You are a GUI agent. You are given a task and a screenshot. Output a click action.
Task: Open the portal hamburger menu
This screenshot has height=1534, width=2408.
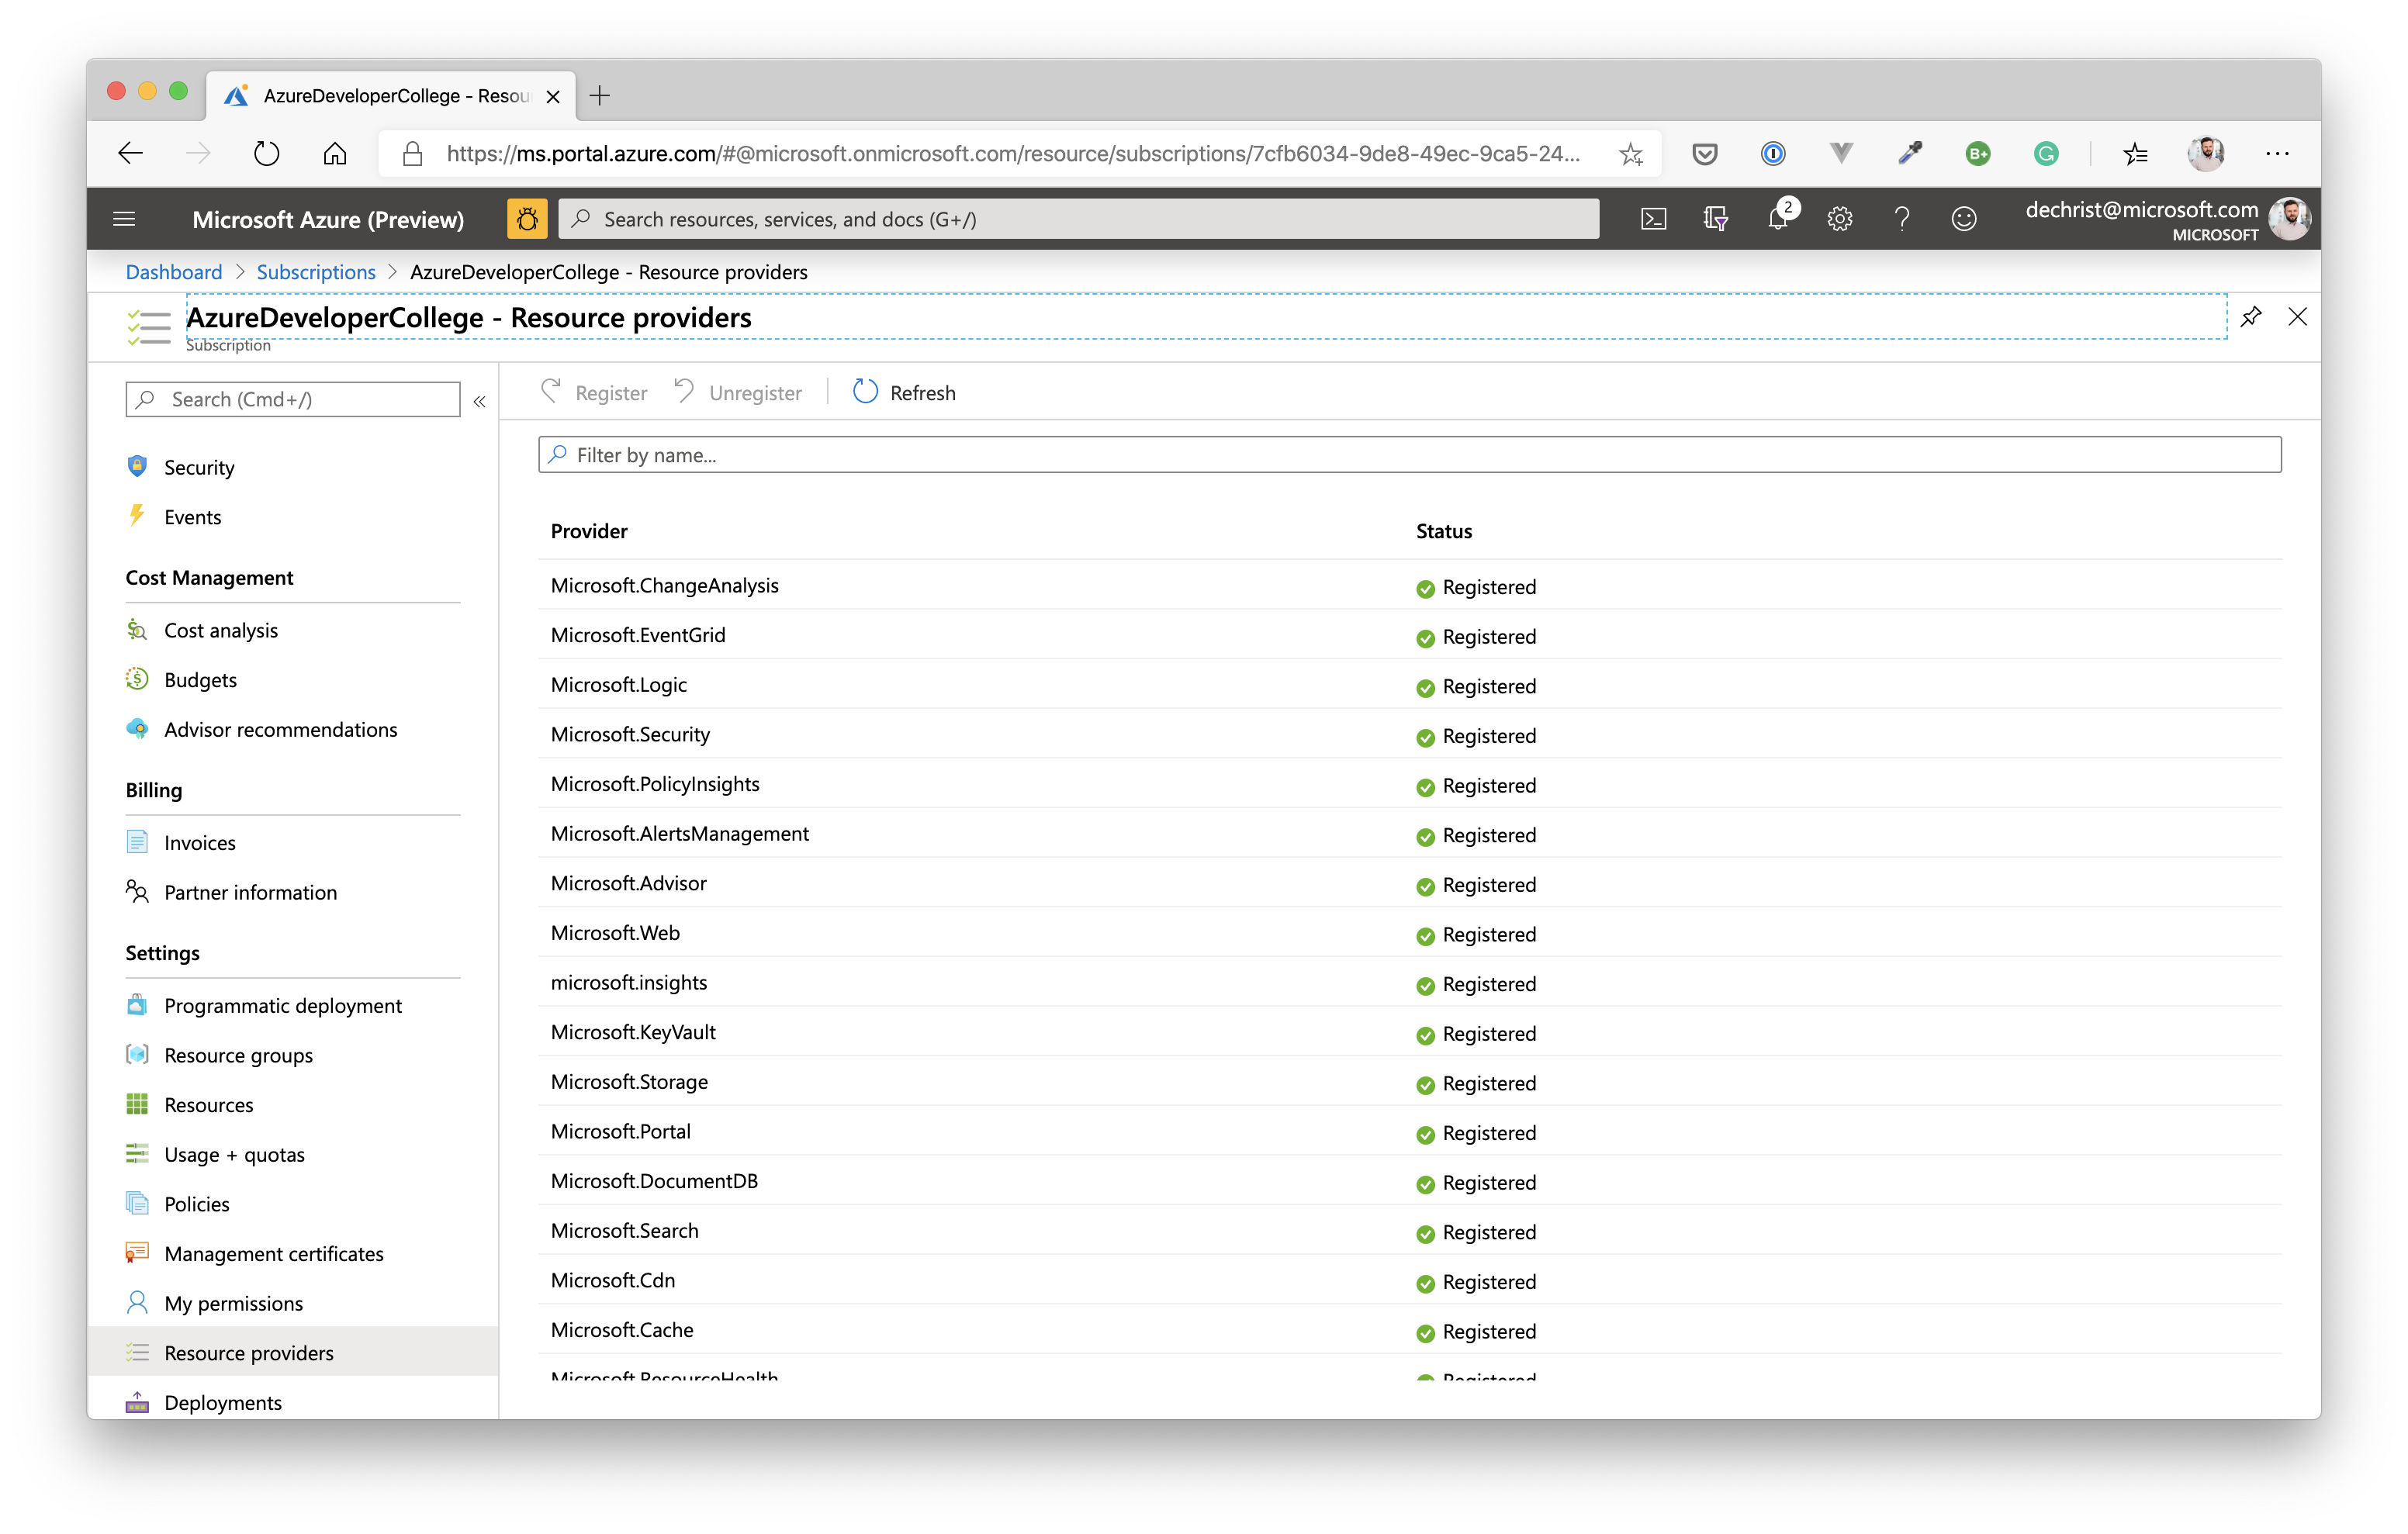point(124,219)
